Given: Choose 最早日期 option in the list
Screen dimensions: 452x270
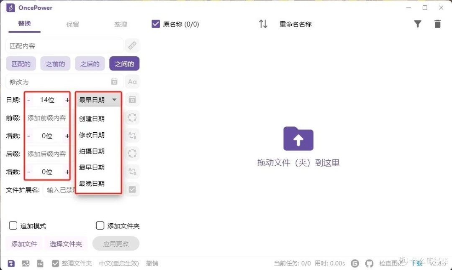Looking at the screenshot, I should [98, 167].
